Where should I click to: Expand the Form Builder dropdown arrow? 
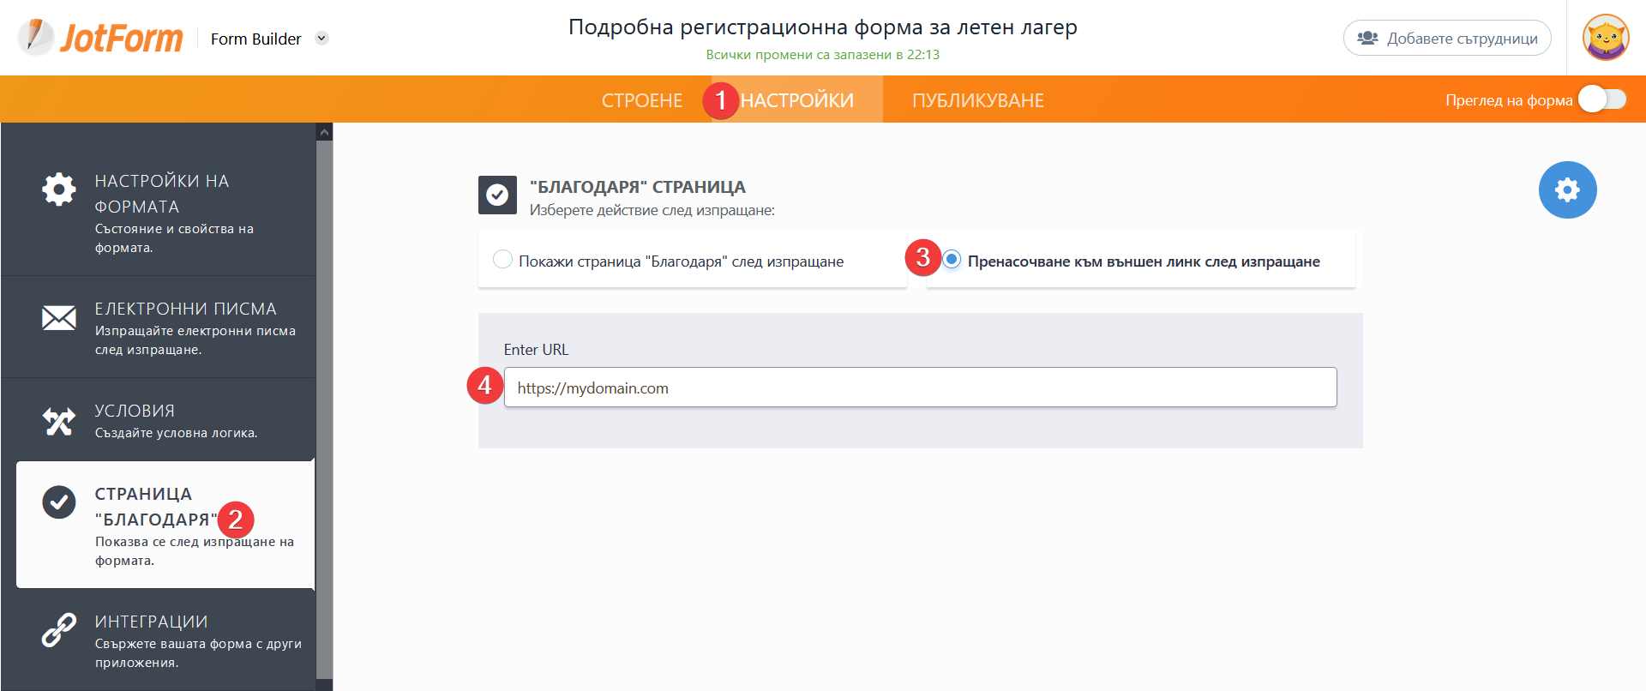[321, 38]
